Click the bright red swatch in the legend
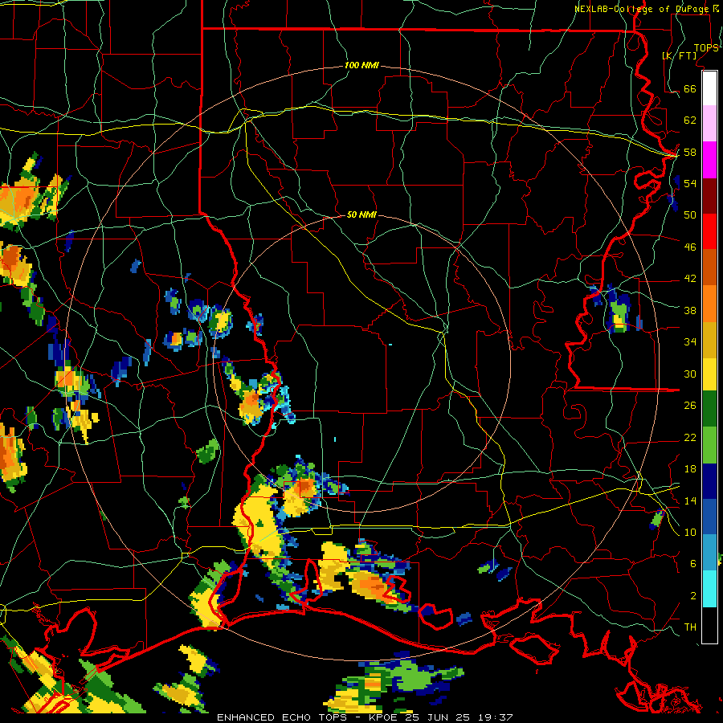This screenshot has height=723, width=723. coord(709,231)
